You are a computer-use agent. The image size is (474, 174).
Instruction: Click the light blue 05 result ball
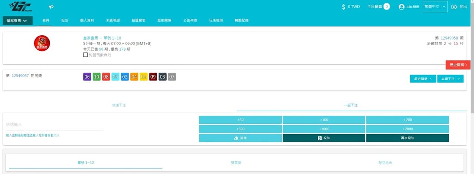(116, 77)
